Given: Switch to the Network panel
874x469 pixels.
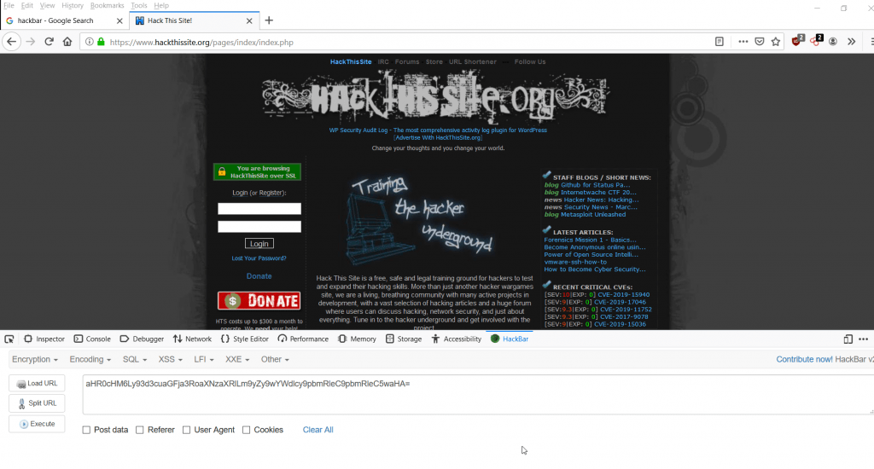Looking at the screenshot, I should point(192,339).
